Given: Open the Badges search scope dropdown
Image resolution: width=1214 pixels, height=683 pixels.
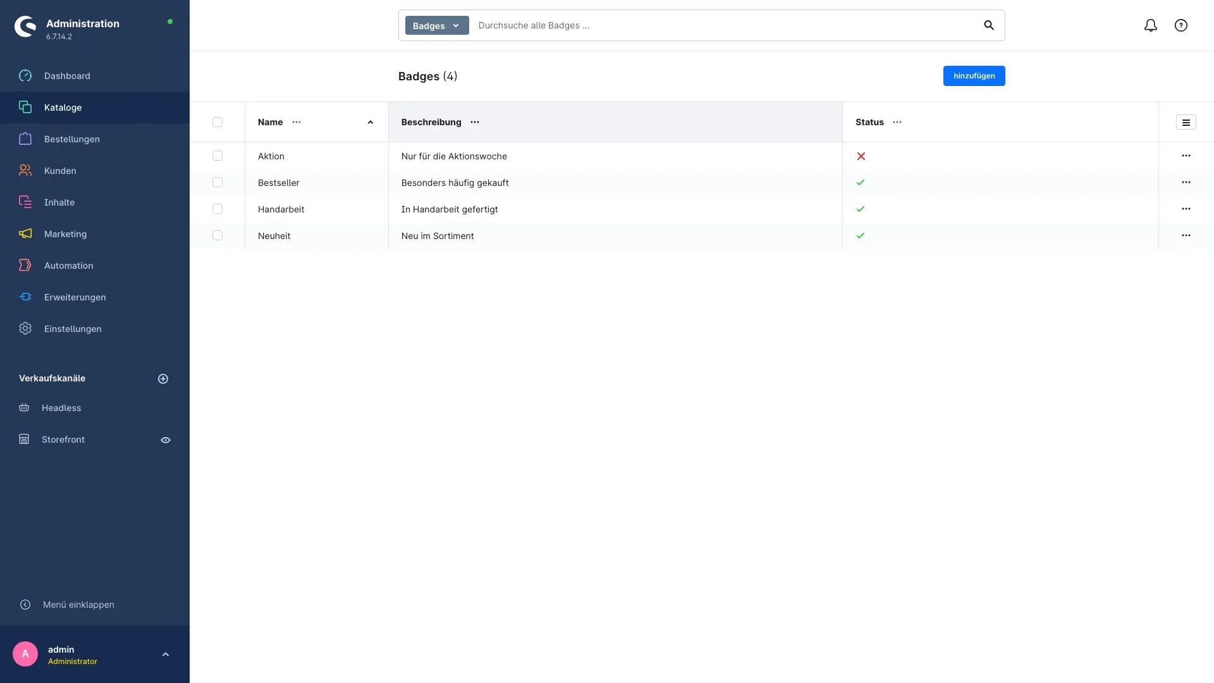Looking at the screenshot, I should 437,25.
